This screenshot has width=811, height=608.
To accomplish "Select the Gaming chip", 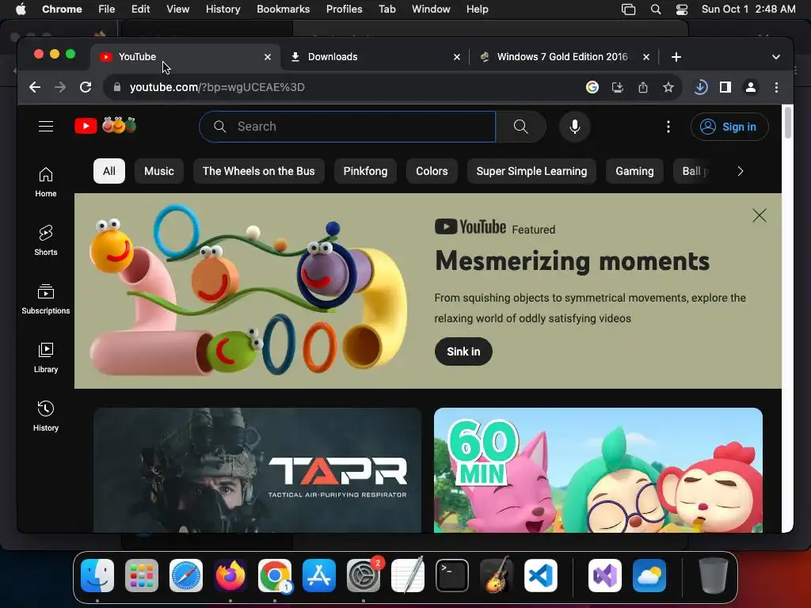I will tap(634, 171).
